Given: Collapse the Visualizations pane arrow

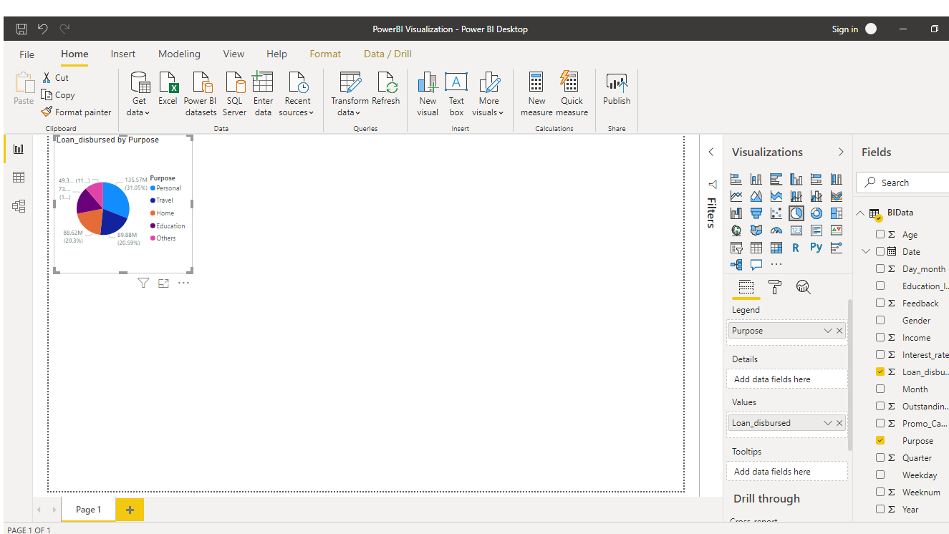Looking at the screenshot, I should pos(841,152).
